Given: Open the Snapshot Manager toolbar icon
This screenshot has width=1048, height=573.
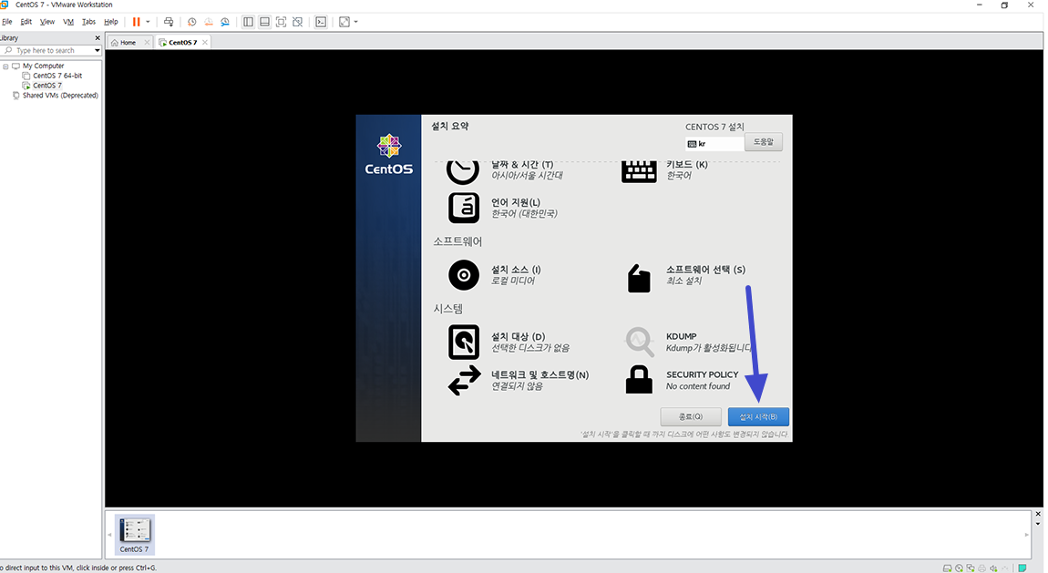Looking at the screenshot, I should click(x=225, y=22).
